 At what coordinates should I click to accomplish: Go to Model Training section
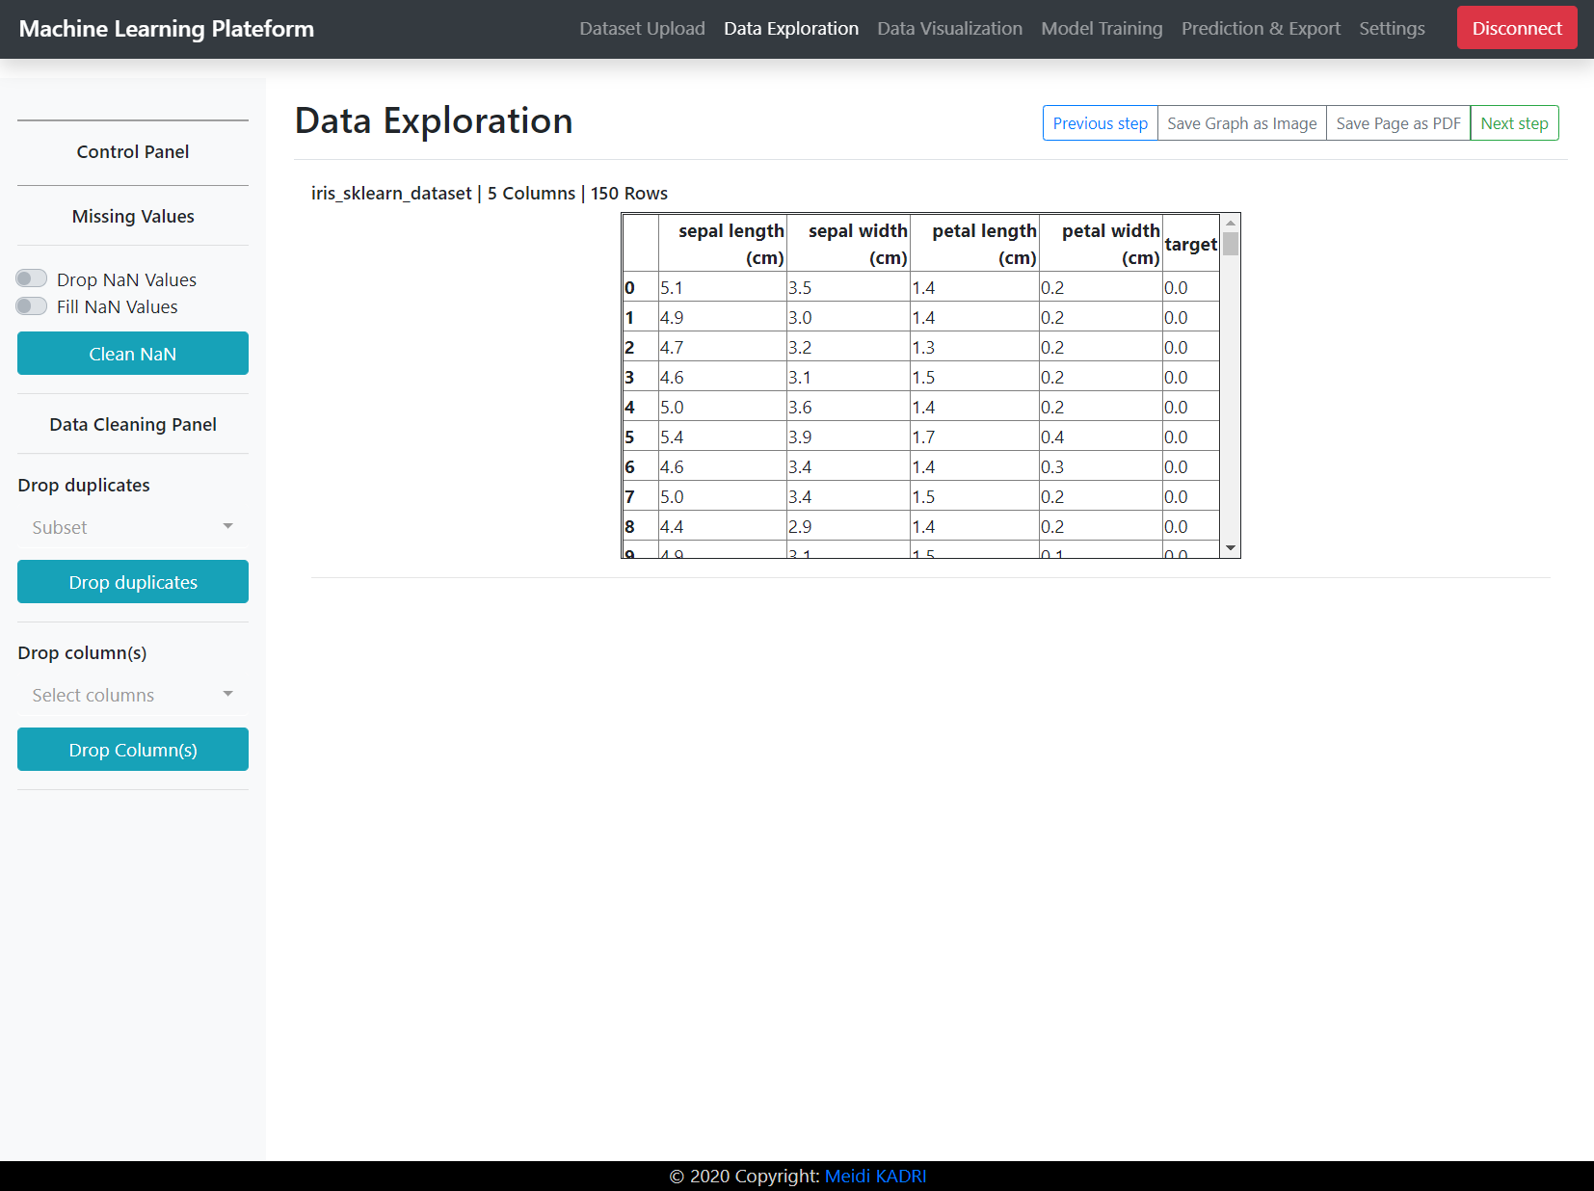coord(1101,29)
